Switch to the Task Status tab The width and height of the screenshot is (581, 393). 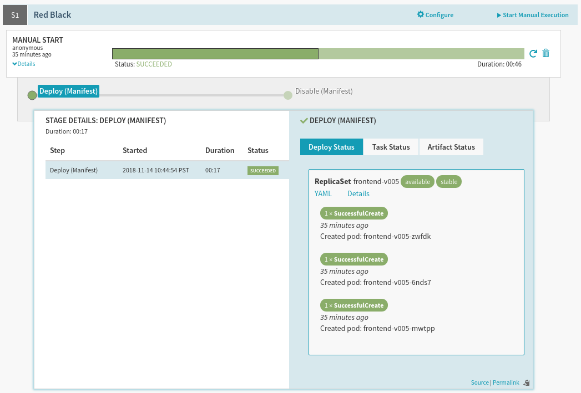pyautogui.click(x=391, y=147)
